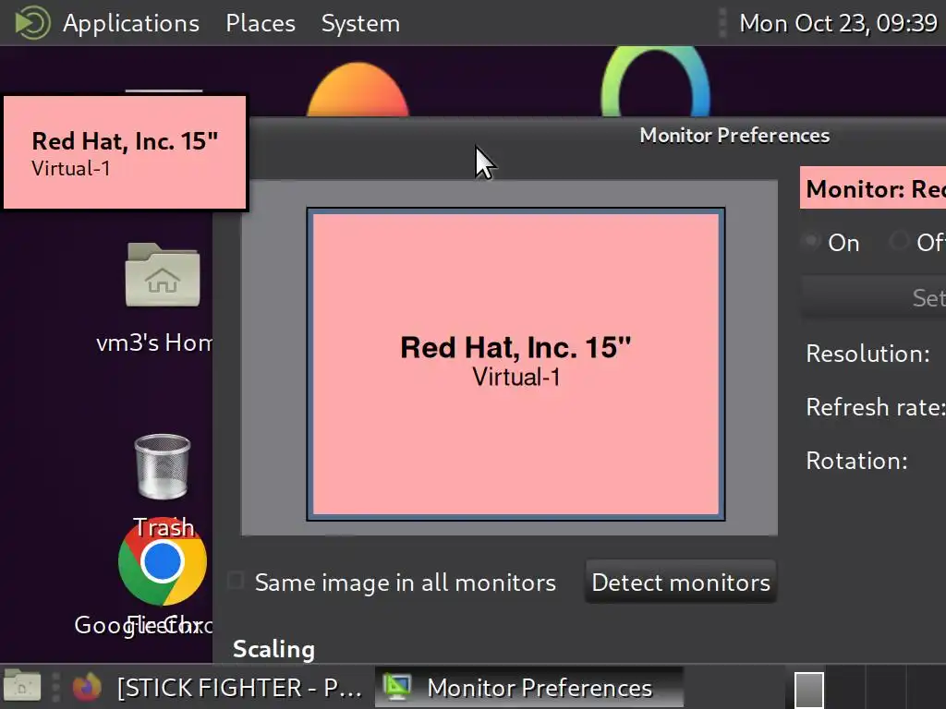
Task: Click the monitor icon on Monitor Preferences taskbar entry
Action: click(x=397, y=687)
